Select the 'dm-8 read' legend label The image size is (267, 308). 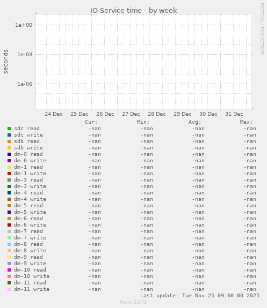pos(28,244)
